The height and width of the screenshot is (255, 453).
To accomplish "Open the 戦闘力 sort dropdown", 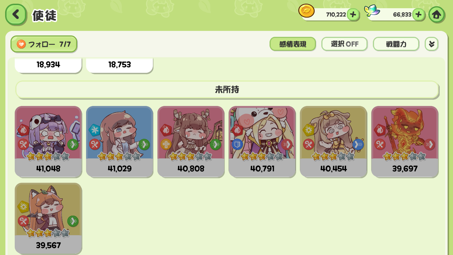I will tap(396, 44).
